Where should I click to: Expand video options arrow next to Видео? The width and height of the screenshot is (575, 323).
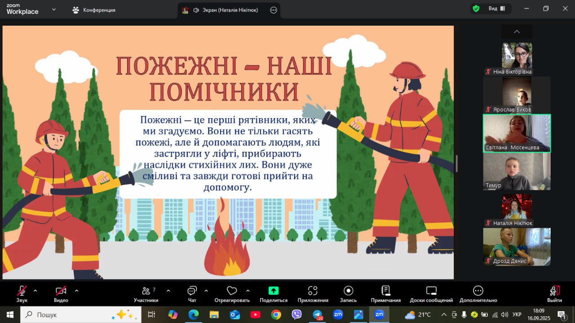point(76,290)
